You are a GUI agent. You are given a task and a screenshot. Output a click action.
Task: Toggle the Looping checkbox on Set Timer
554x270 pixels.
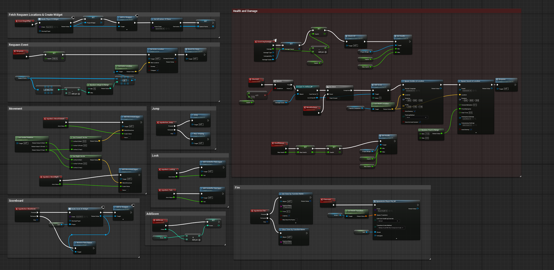(x=289, y=216)
